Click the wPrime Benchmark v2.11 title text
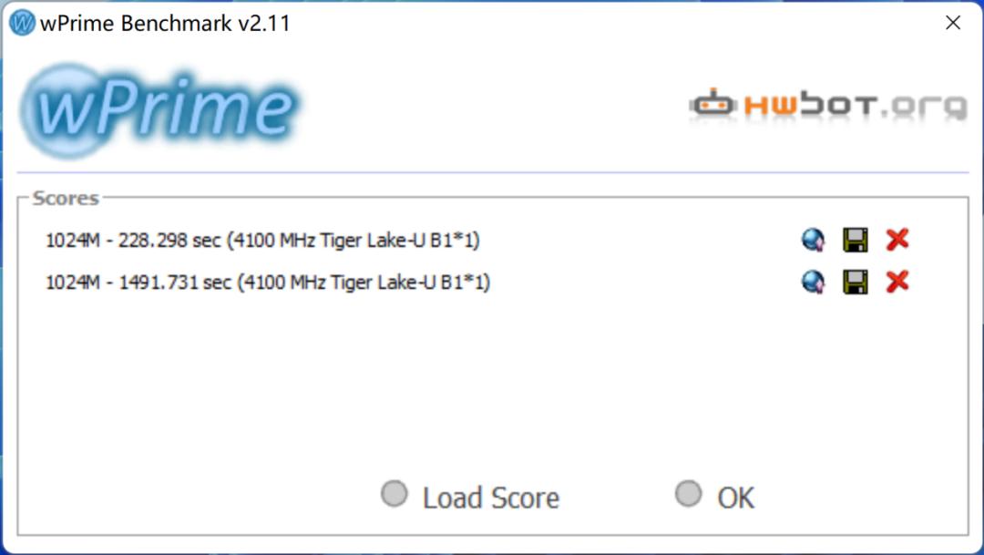Image resolution: width=984 pixels, height=555 pixels. (165, 23)
